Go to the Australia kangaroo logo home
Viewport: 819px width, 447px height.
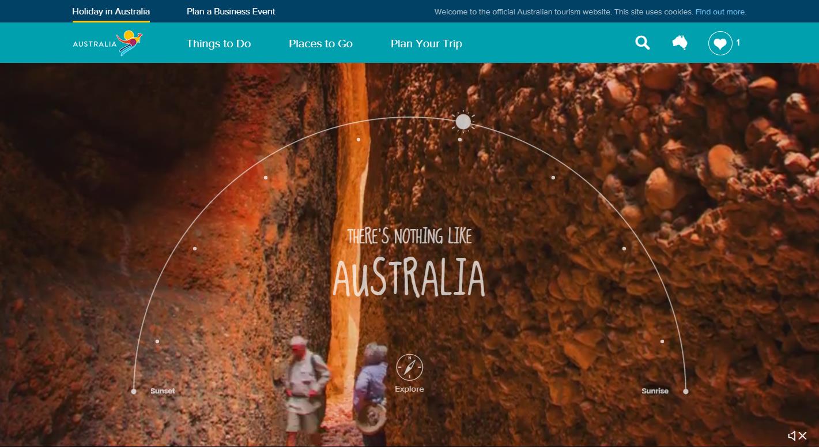[108, 43]
